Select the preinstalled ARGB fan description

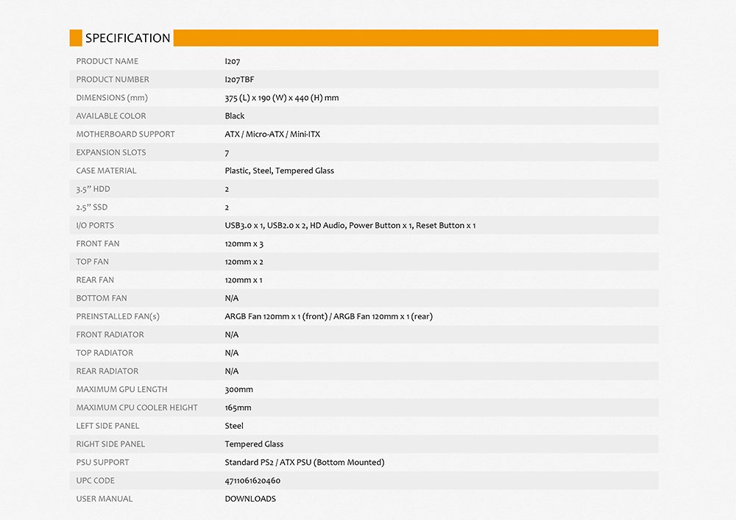(328, 316)
